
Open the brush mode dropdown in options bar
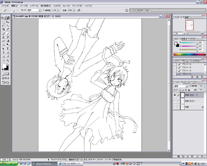click(x=40, y=10)
